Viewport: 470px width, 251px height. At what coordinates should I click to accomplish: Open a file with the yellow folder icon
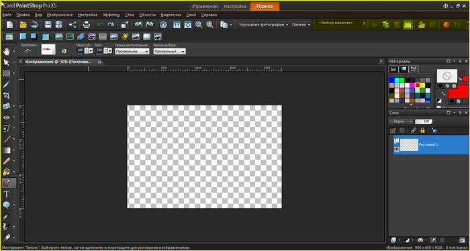[23, 25]
